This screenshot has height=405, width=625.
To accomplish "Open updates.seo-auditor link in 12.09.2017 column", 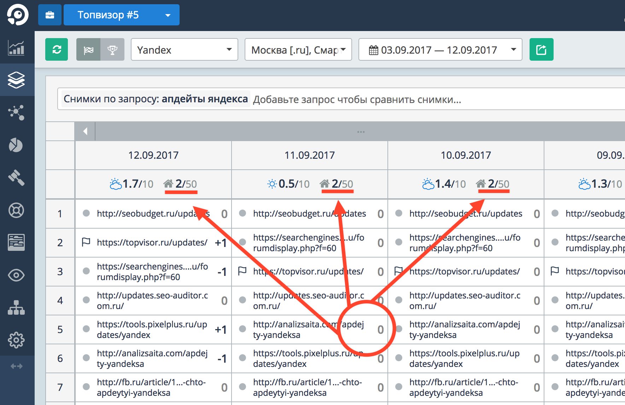I will 152,301.
